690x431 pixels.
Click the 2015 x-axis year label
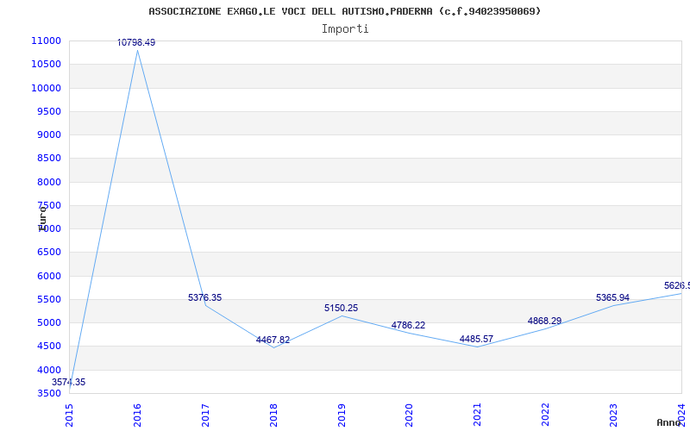(70, 415)
